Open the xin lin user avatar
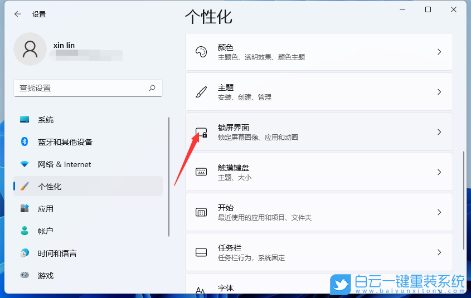 [x=30, y=49]
